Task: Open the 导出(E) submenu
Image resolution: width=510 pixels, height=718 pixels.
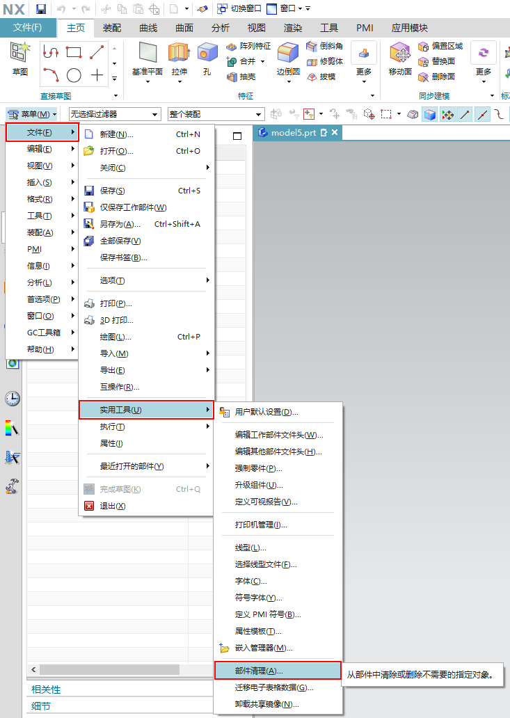Action: pos(145,370)
